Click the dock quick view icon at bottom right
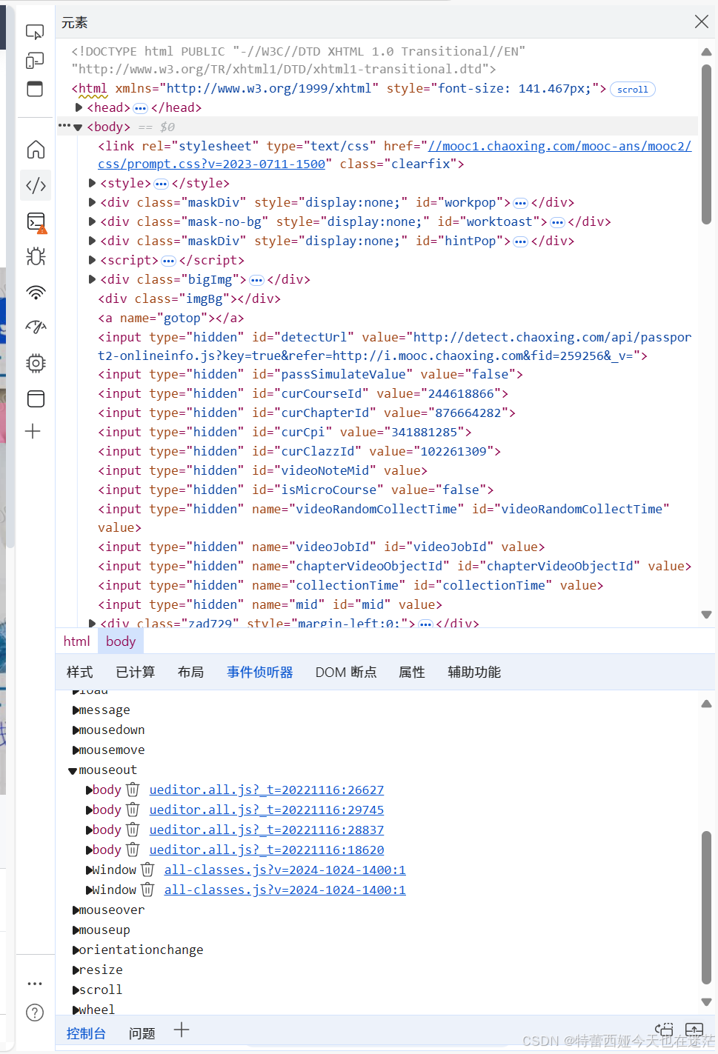Screen dimensions: 718x1054 pos(665,1030)
